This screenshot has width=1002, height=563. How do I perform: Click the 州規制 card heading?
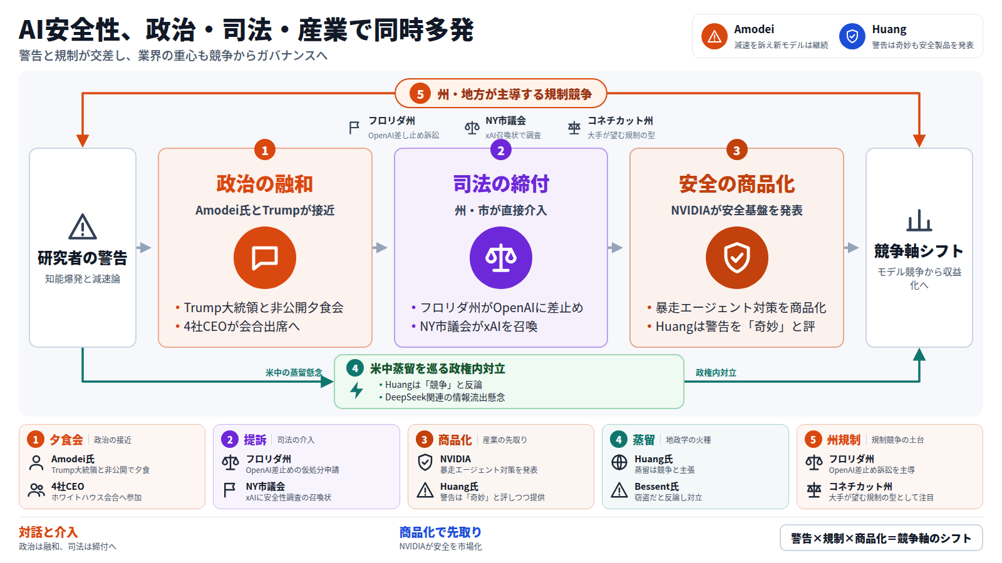tap(844, 440)
